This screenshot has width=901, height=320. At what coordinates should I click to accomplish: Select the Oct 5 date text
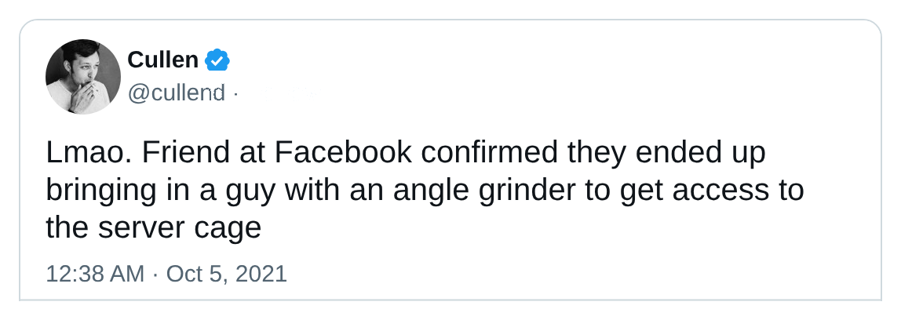199,274
